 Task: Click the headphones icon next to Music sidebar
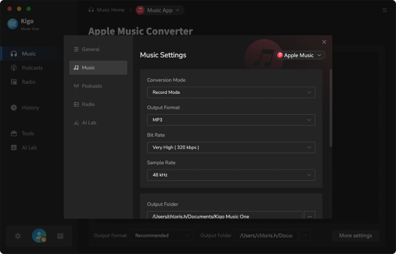coord(14,53)
